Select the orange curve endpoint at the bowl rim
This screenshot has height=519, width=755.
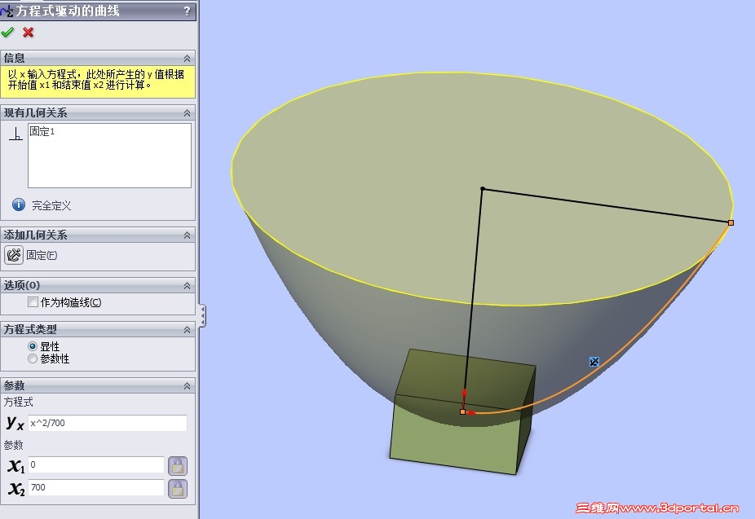point(731,222)
